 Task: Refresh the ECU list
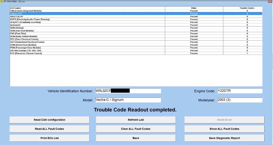coord(136,120)
